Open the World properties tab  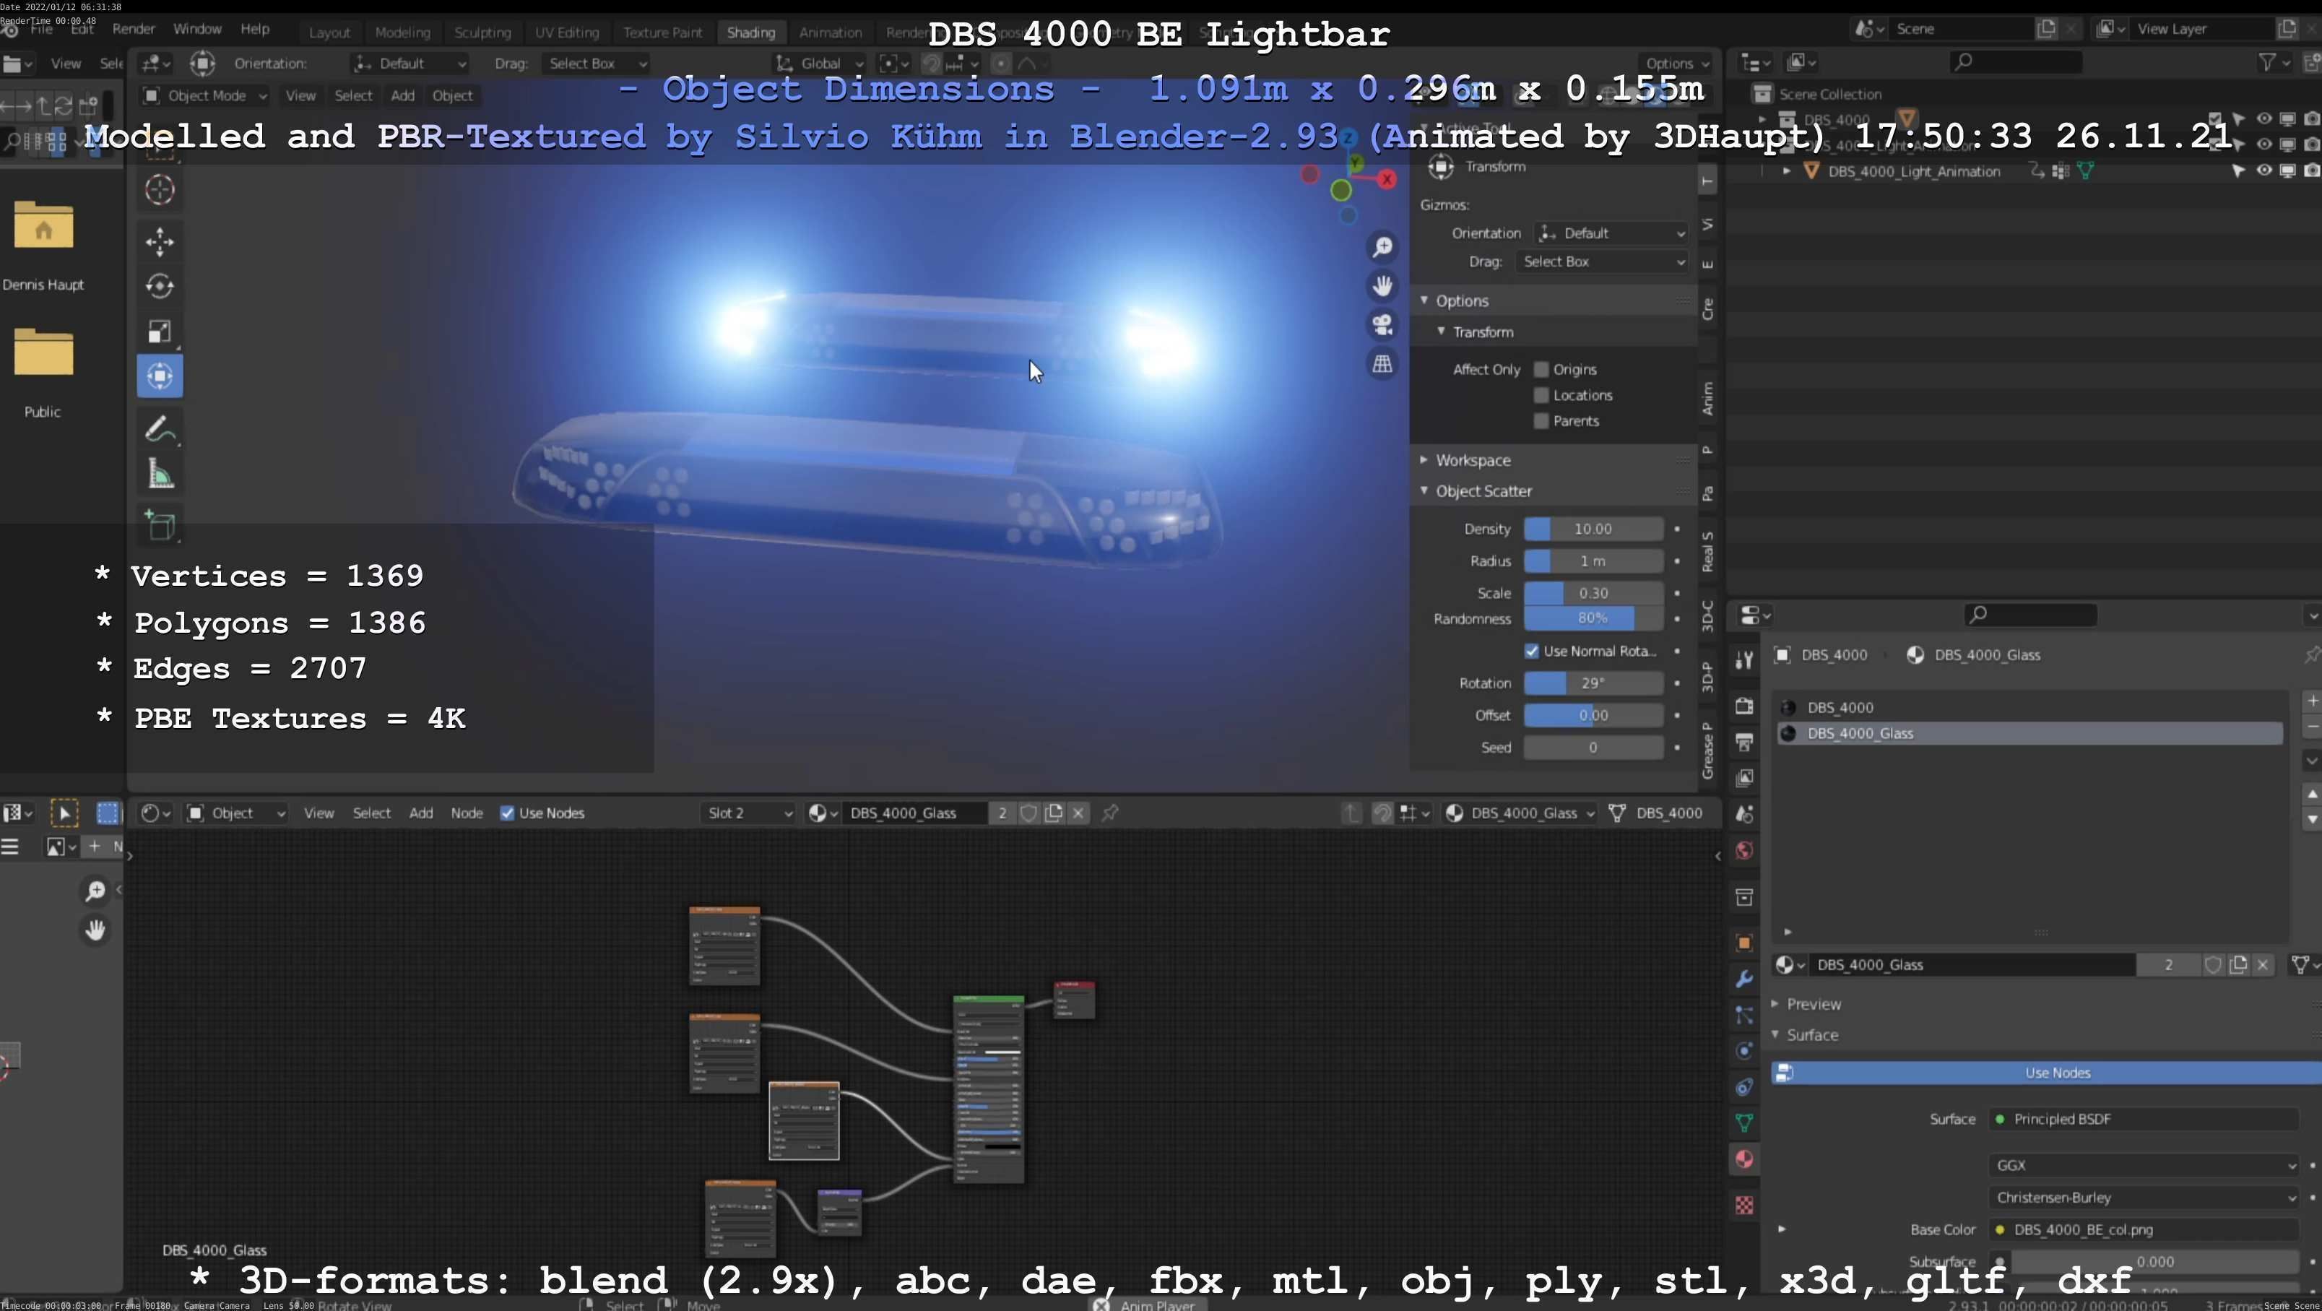[1744, 851]
